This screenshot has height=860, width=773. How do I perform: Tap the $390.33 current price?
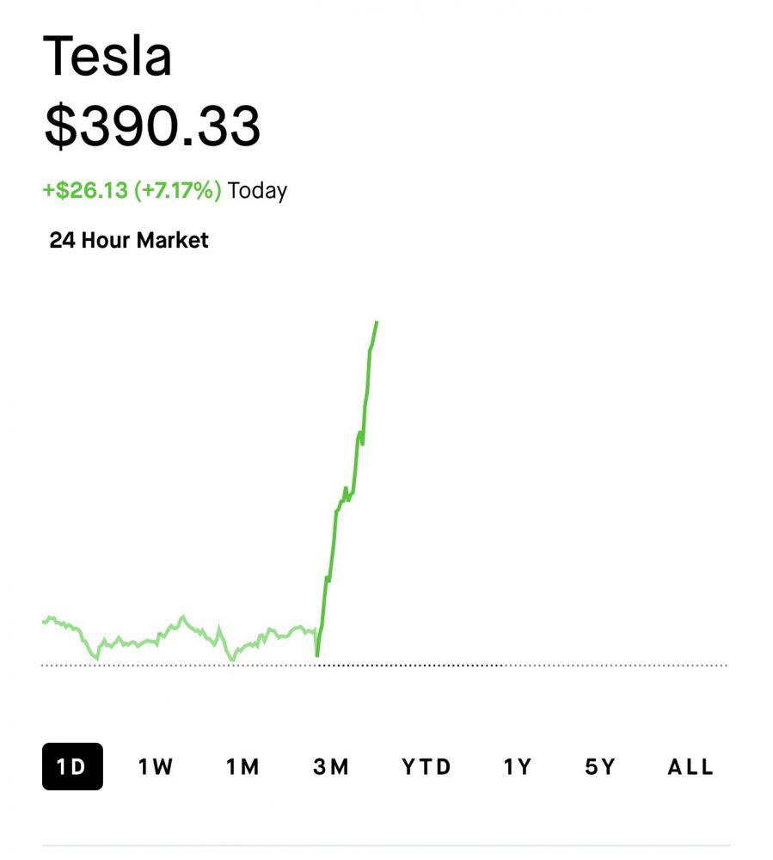152,126
